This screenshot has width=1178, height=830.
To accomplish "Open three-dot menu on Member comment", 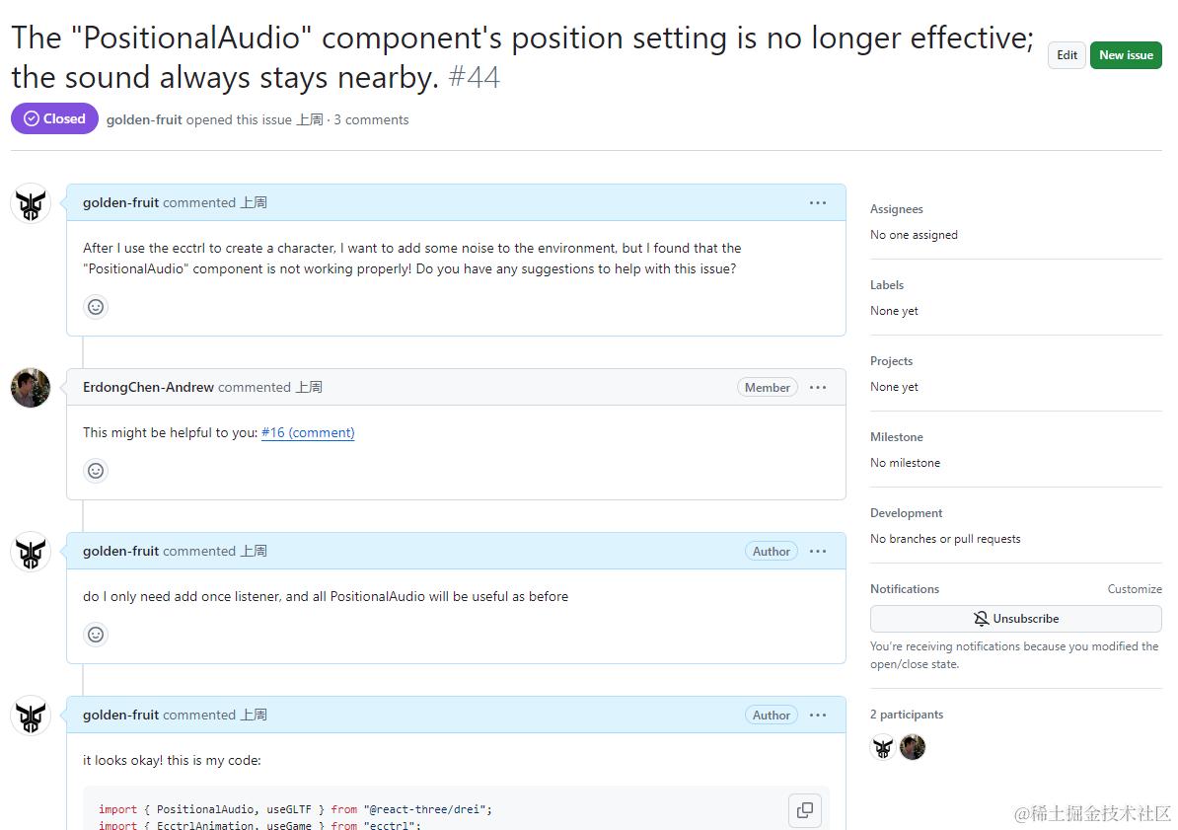I will (818, 387).
